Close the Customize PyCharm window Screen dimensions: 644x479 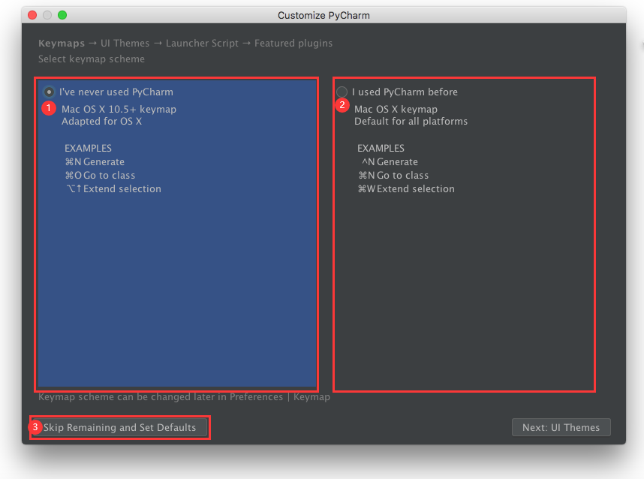(x=33, y=15)
